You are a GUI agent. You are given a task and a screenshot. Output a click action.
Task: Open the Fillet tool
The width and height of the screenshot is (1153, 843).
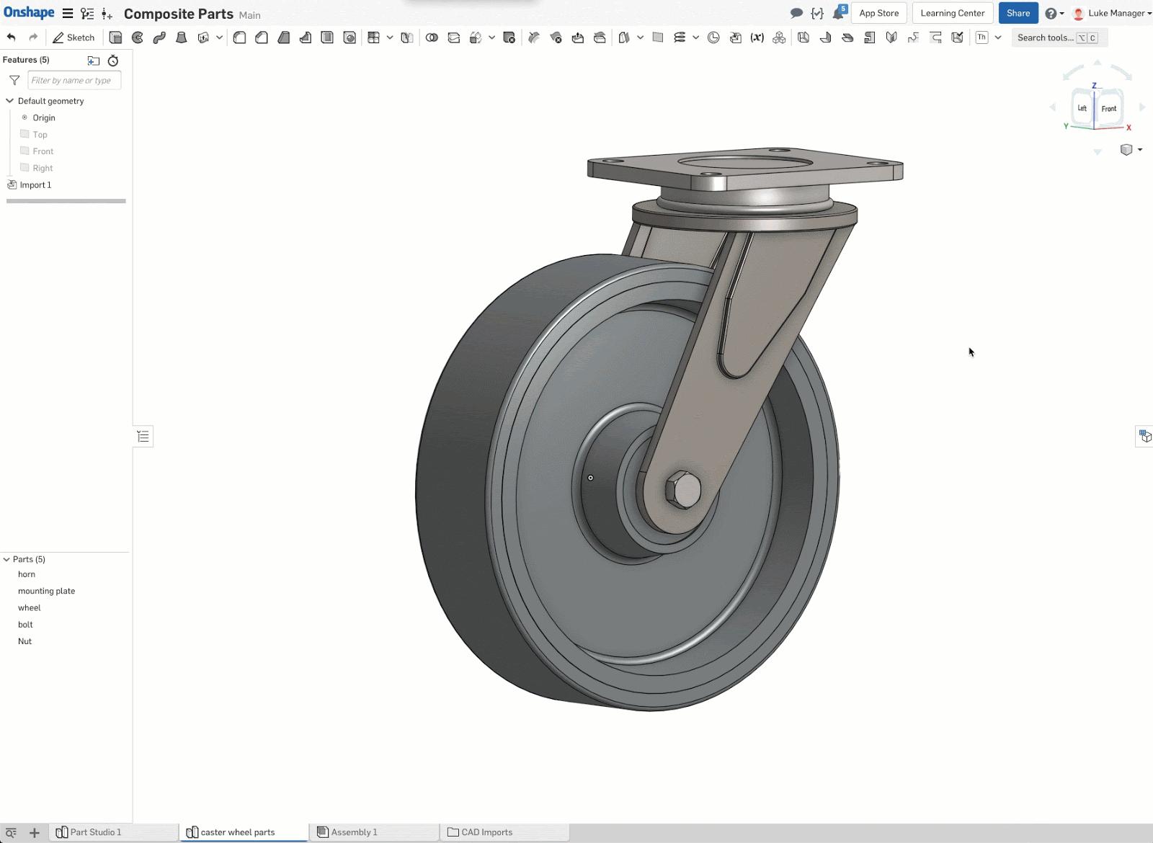(x=240, y=37)
